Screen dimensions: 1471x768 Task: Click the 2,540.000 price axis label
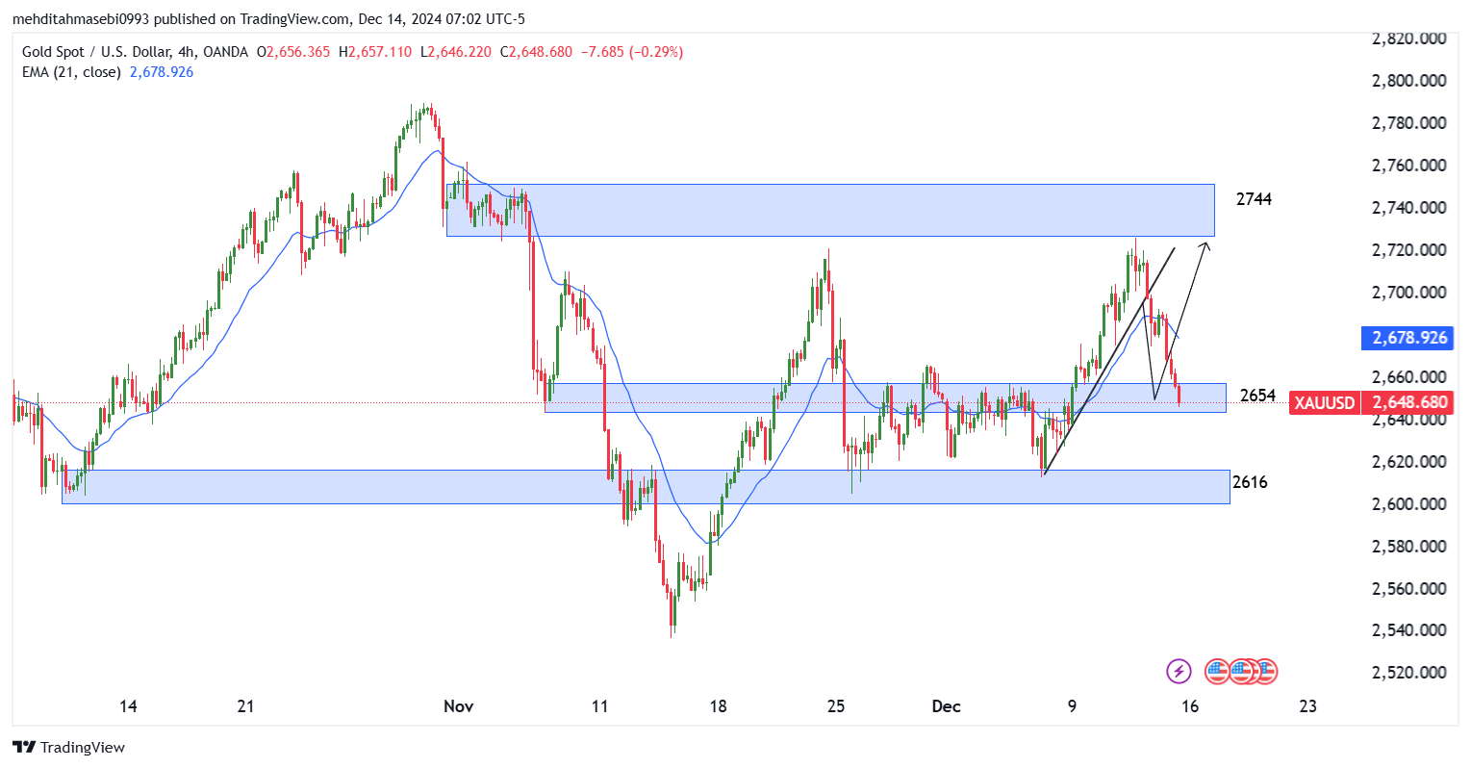1408,630
